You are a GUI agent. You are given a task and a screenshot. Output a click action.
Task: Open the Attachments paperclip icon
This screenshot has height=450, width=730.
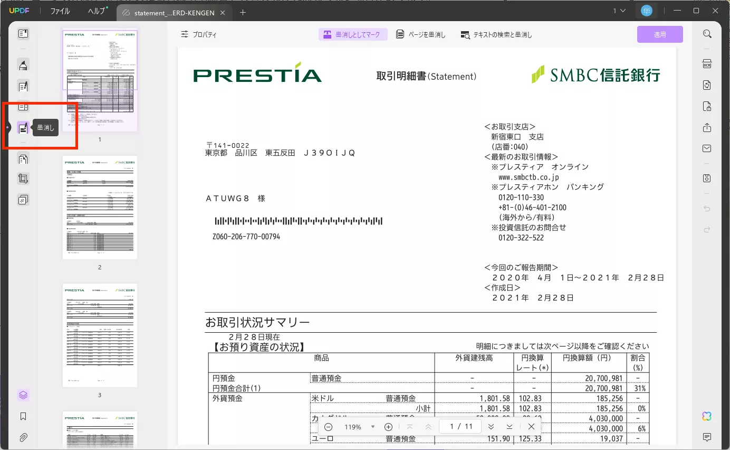(23, 437)
